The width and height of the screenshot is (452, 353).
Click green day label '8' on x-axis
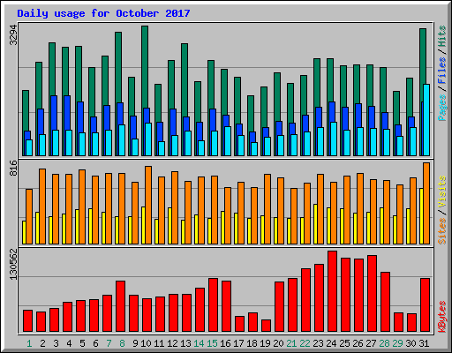point(122,343)
